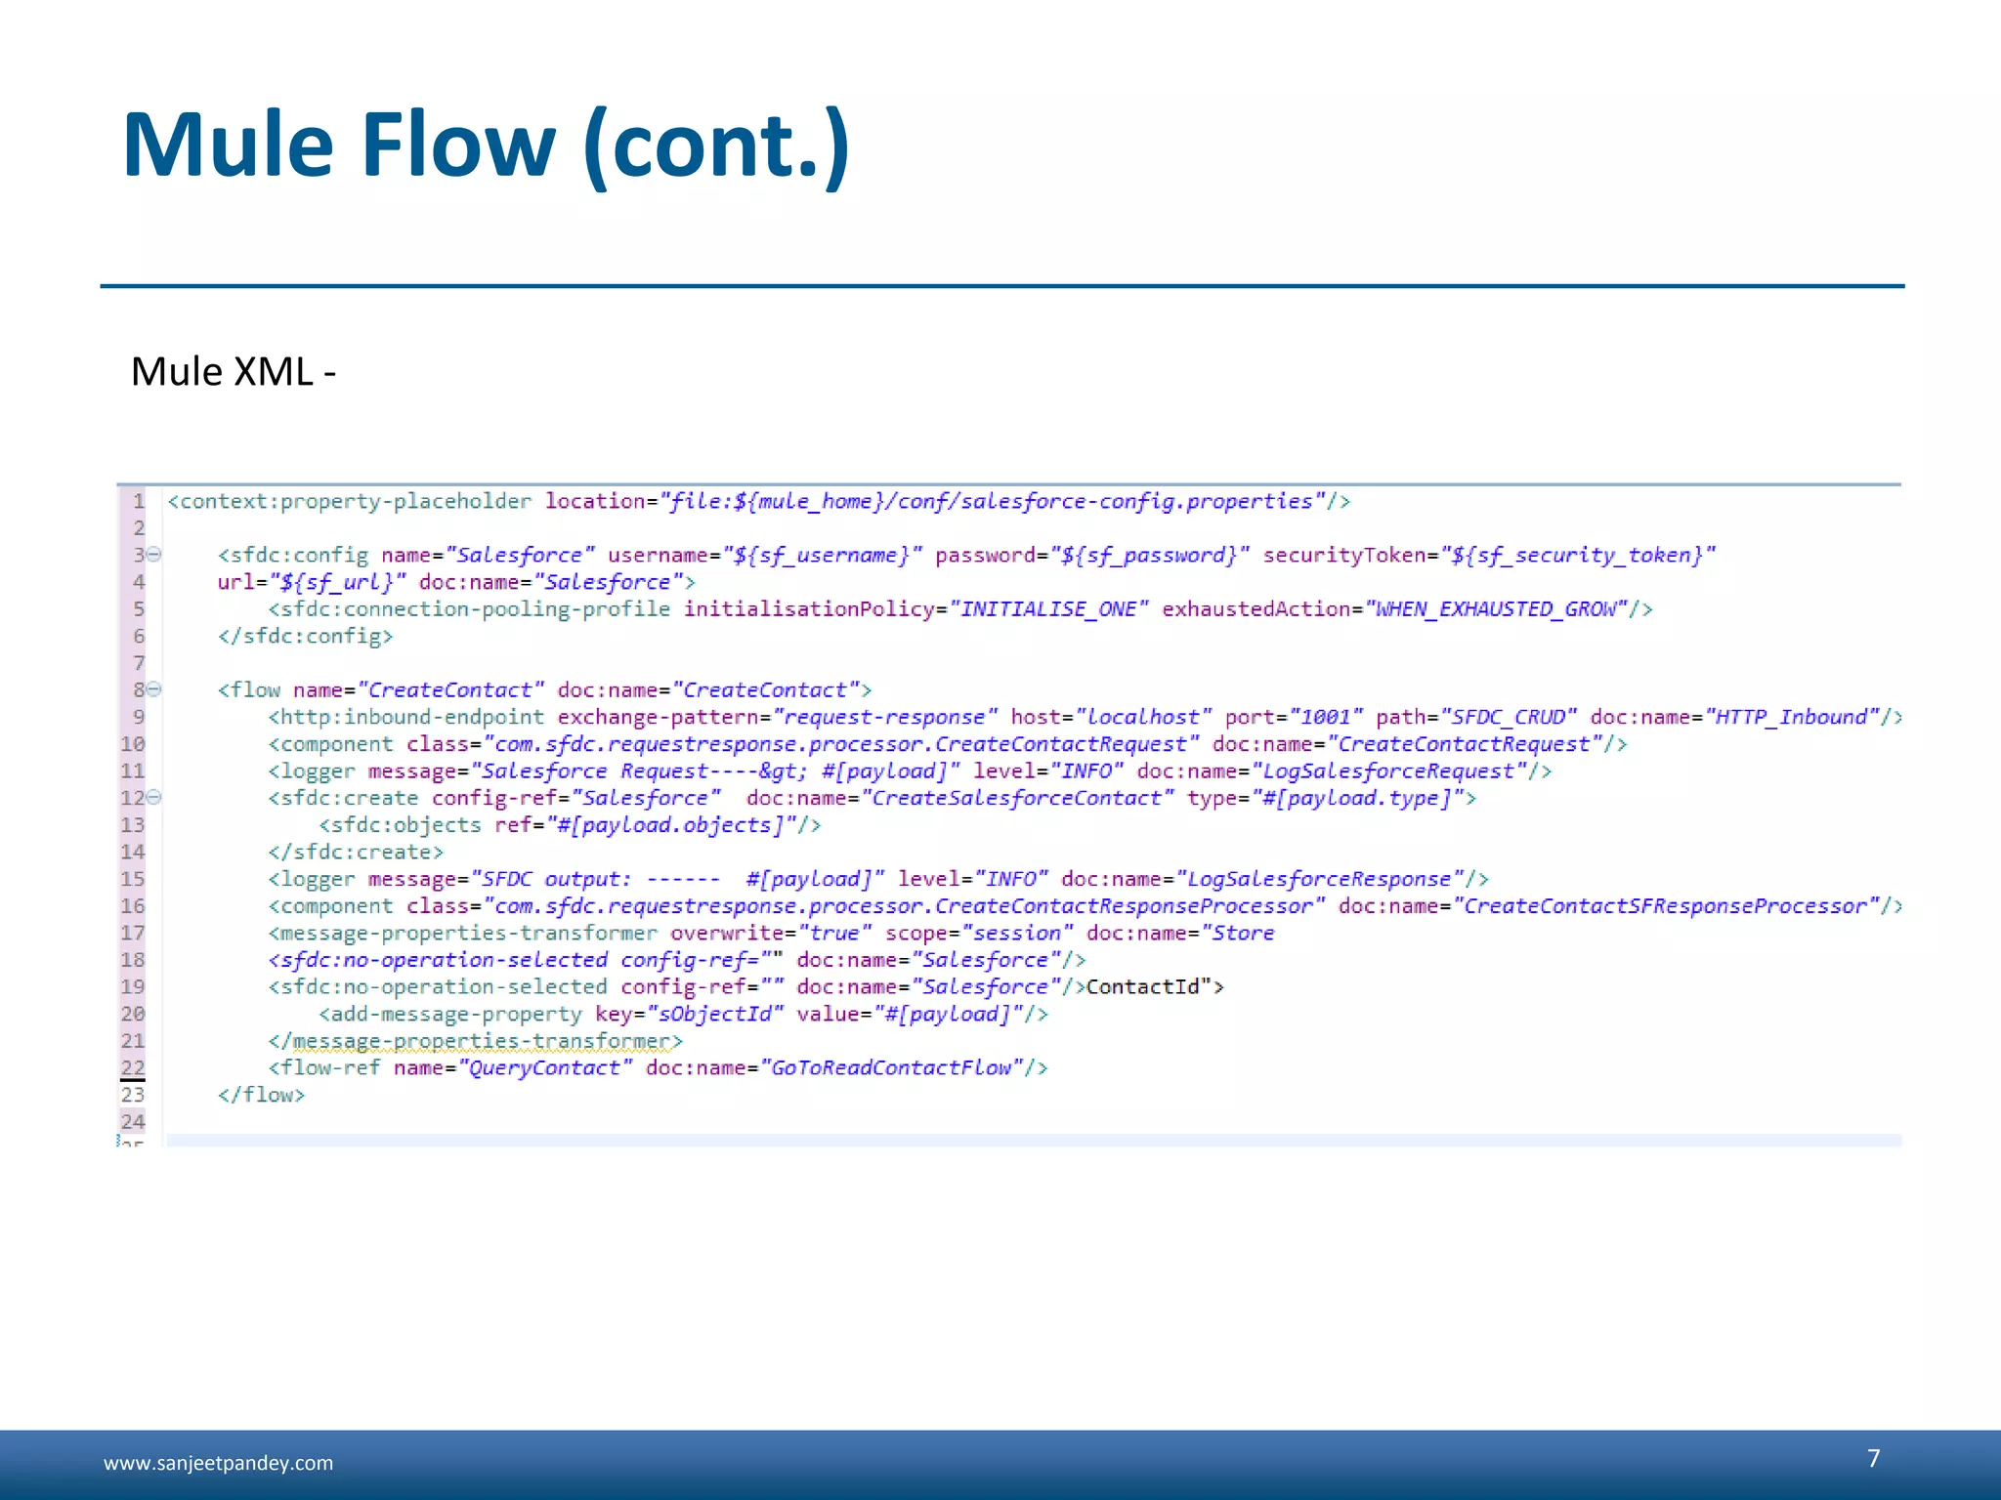This screenshot has height=1500, width=2001.
Task: Click the closing flow tag on line 23
Action: point(261,1096)
